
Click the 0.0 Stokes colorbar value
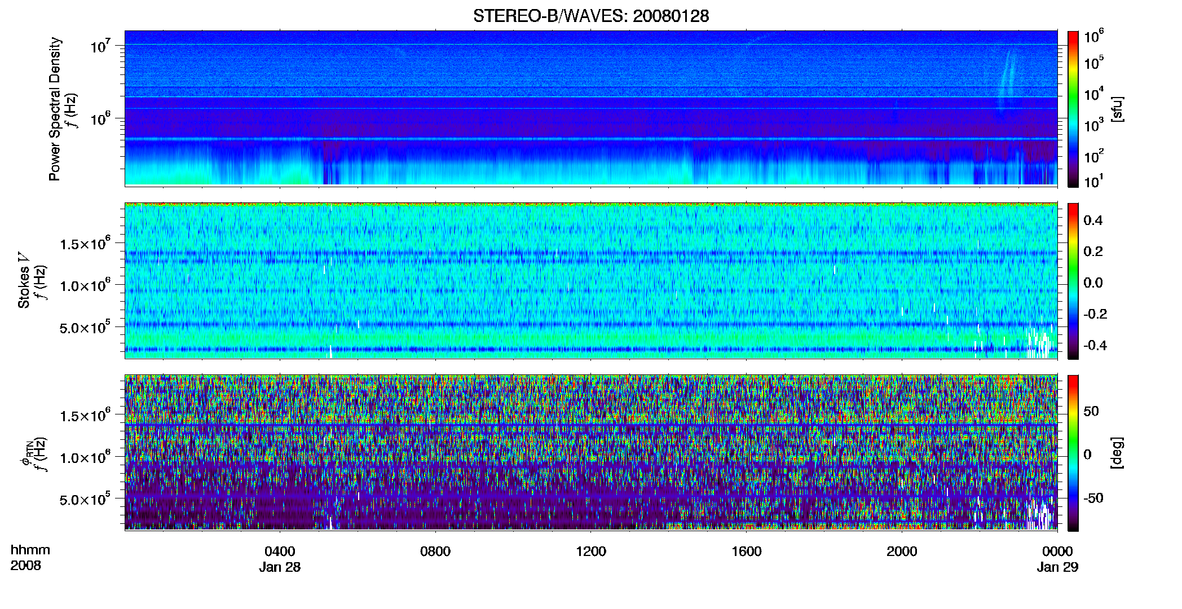click(1093, 283)
